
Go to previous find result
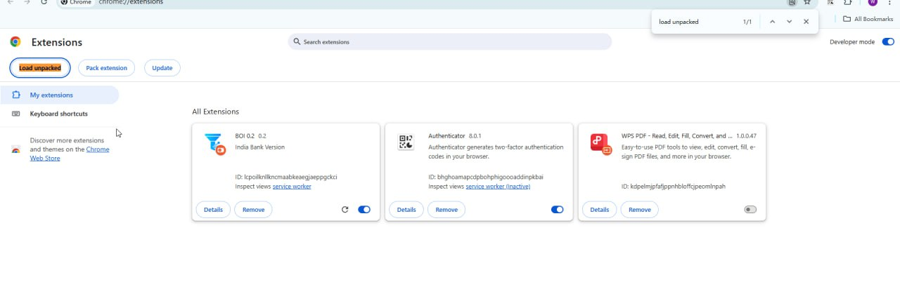tap(772, 22)
